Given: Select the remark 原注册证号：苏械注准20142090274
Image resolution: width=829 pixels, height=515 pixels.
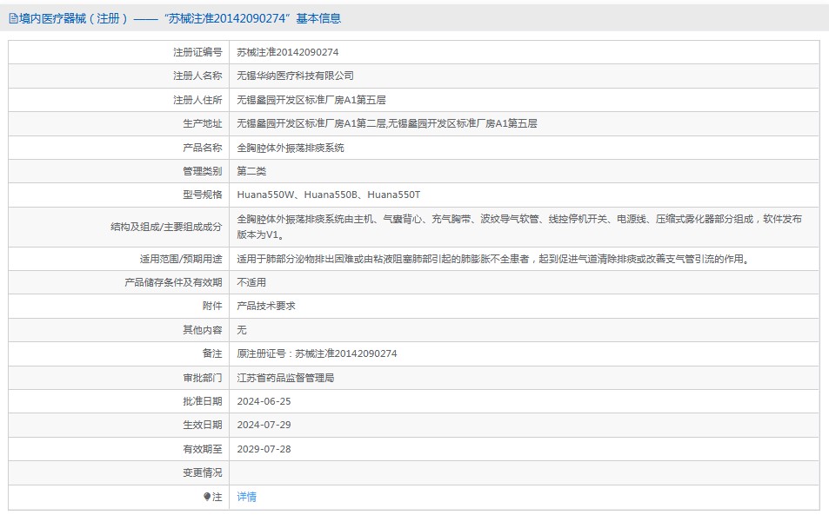Looking at the screenshot, I should pos(317,353).
